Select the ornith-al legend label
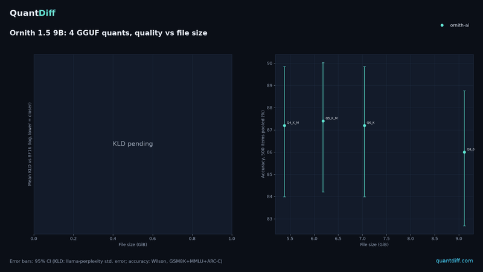This screenshot has width=483, height=272. click(x=459, y=25)
